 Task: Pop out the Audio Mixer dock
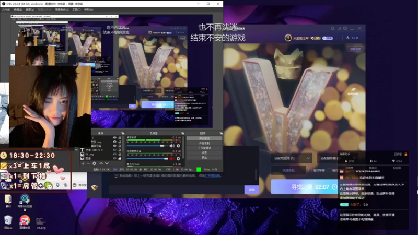(183, 133)
